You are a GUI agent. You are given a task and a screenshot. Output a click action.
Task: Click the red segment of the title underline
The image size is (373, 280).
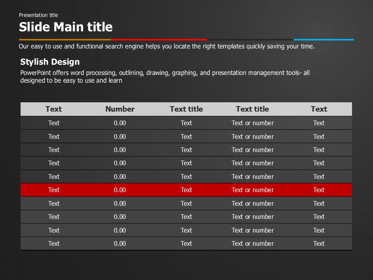click(159, 40)
